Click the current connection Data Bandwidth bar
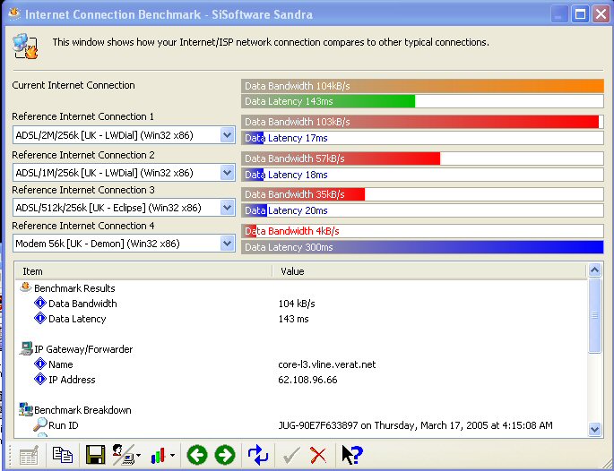The height and width of the screenshot is (471, 614). click(422, 86)
